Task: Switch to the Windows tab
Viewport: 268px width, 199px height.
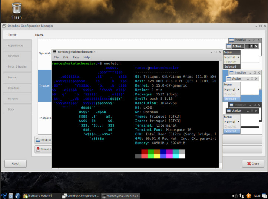Action: (x=17, y=56)
